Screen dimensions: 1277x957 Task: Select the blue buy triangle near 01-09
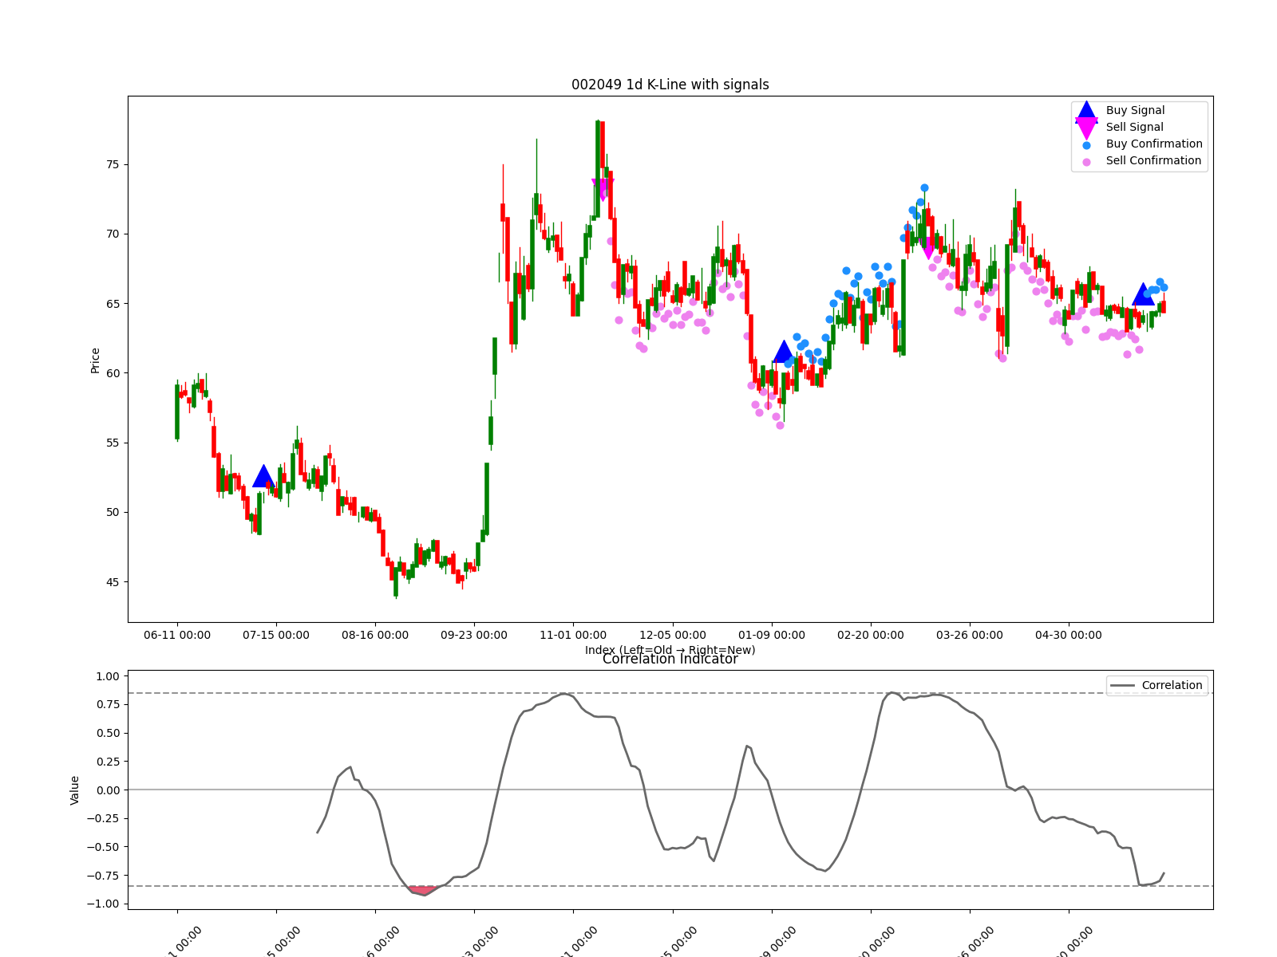tap(784, 352)
